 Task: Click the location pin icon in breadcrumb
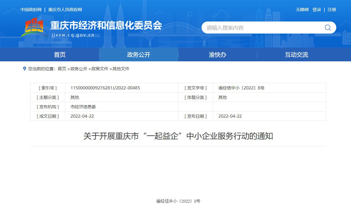coord(24,69)
